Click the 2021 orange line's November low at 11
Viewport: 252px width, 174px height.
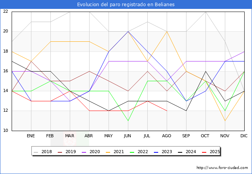pyautogui.click(x=225, y=121)
